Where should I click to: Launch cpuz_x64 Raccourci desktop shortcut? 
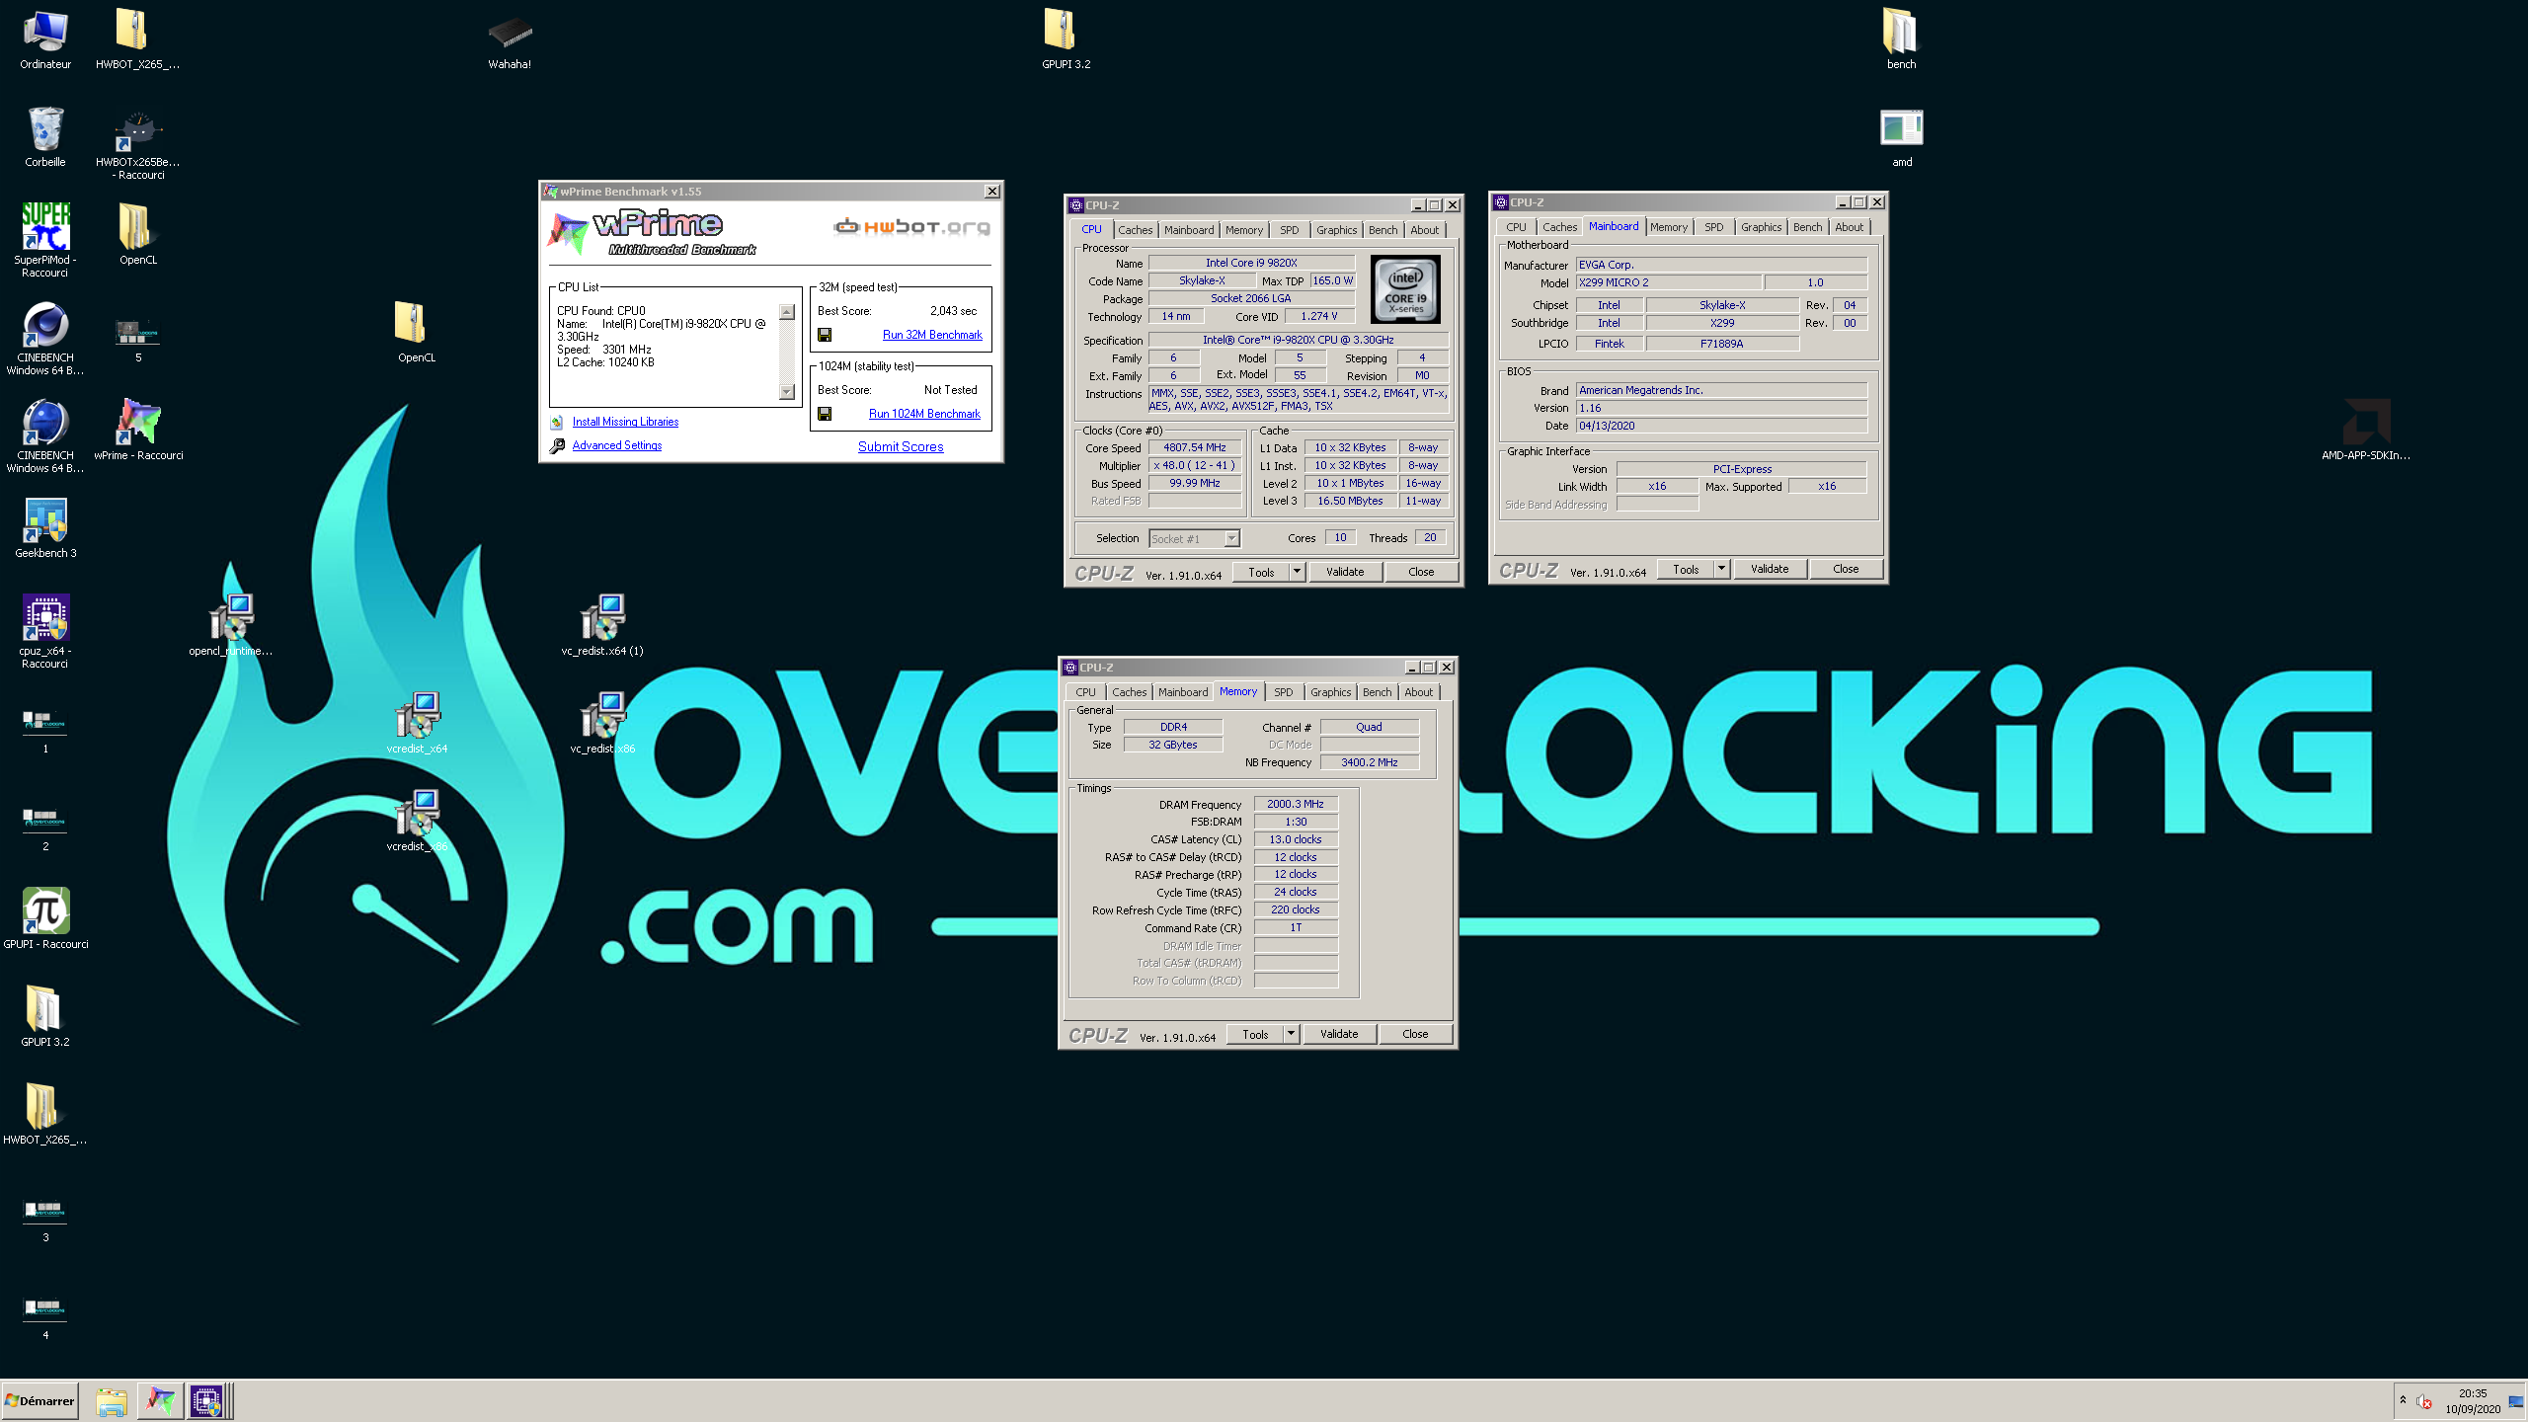pos(45,631)
